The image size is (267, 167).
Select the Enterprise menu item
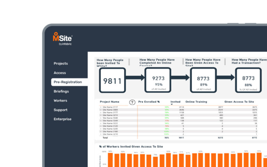click(x=63, y=119)
